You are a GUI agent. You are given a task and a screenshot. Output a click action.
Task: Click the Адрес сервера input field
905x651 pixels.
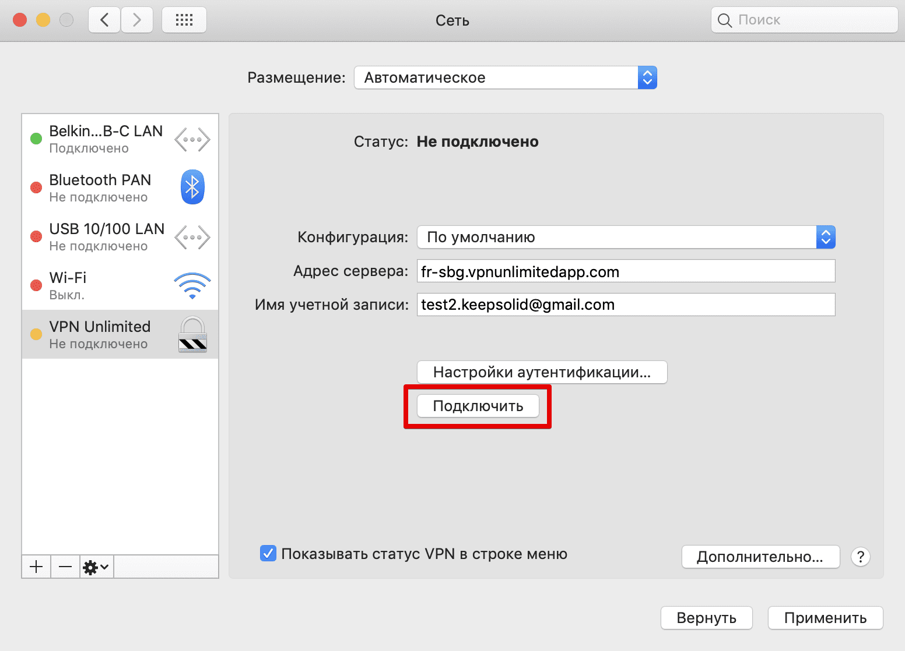[x=626, y=271]
